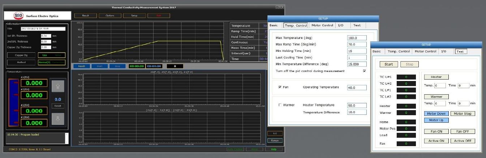
Task: Click the motor up arrow icon
Action: (57, 86)
